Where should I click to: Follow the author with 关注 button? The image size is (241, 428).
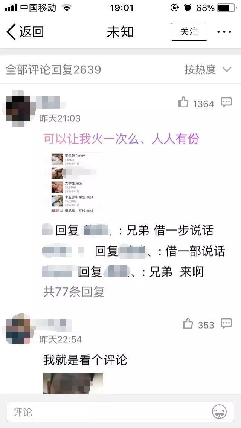tap(189, 32)
